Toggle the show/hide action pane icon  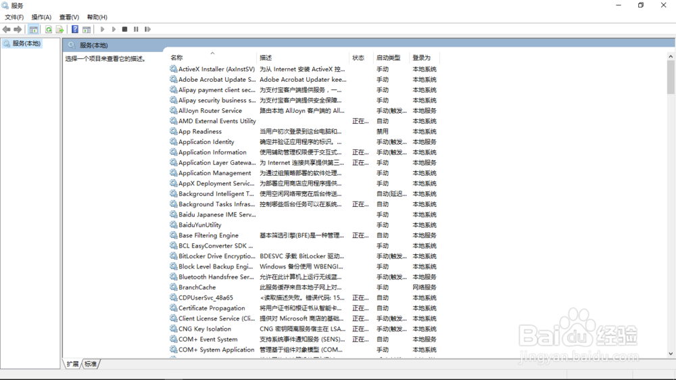pyautogui.click(x=87, y=29)
